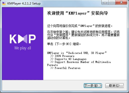This screenshot has width=129, height=93.
Task: Click the instruction 单击 [下一步(N)] 继续
Action: 64,44
